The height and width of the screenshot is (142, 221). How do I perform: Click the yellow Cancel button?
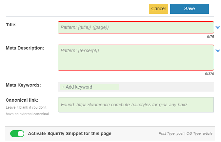pos(158,9)
